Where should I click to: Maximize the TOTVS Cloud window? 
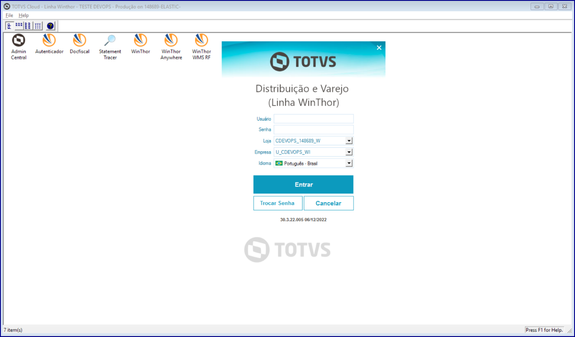tap(551, 7)
